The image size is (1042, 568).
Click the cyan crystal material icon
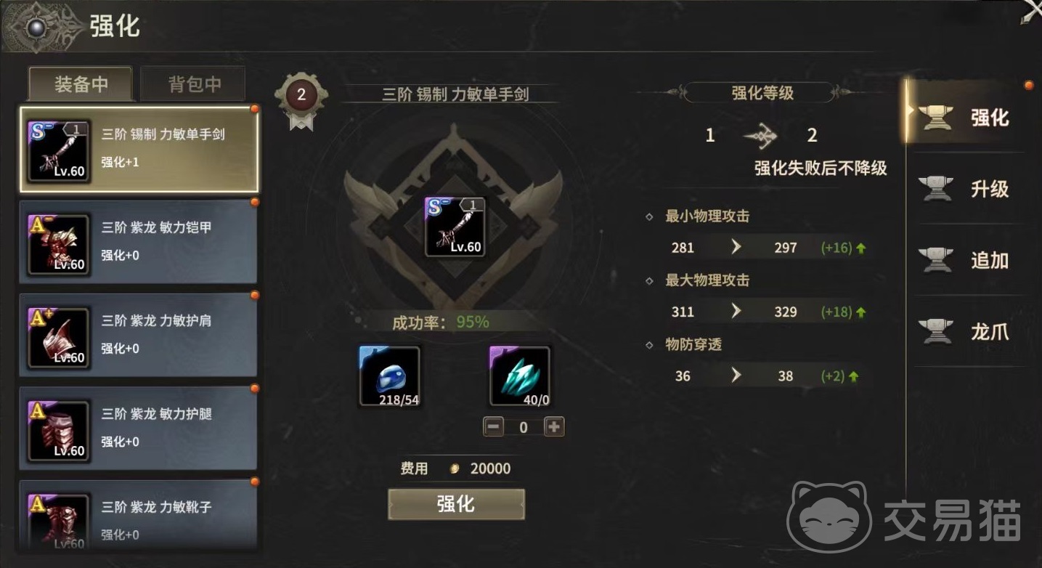pyautogui.click(x=520, y=376)
